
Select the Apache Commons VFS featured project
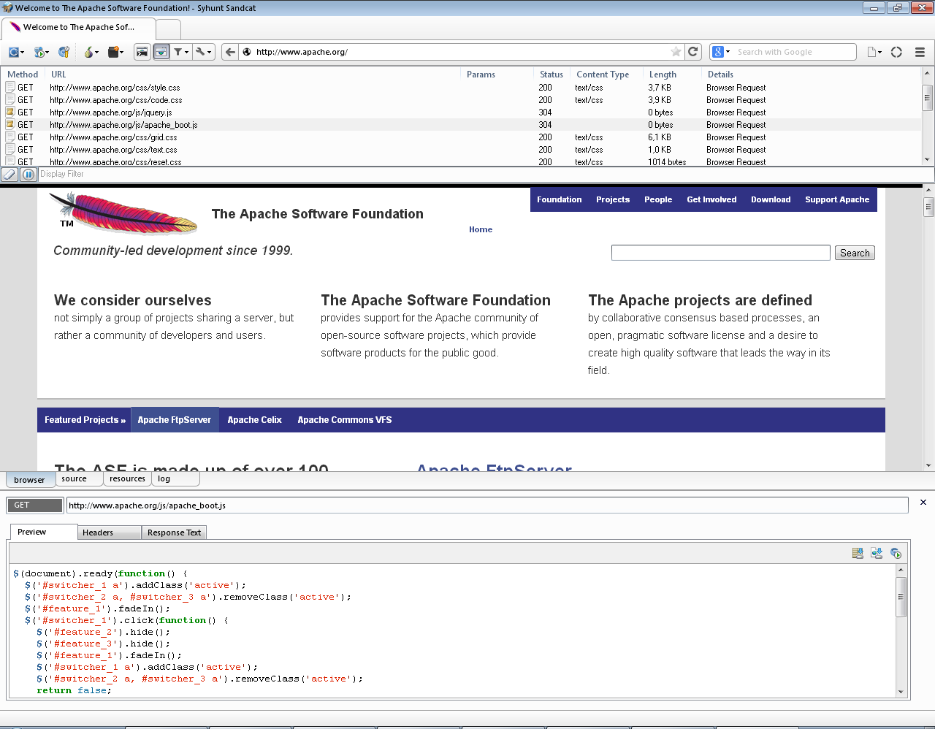pos(345,420)
